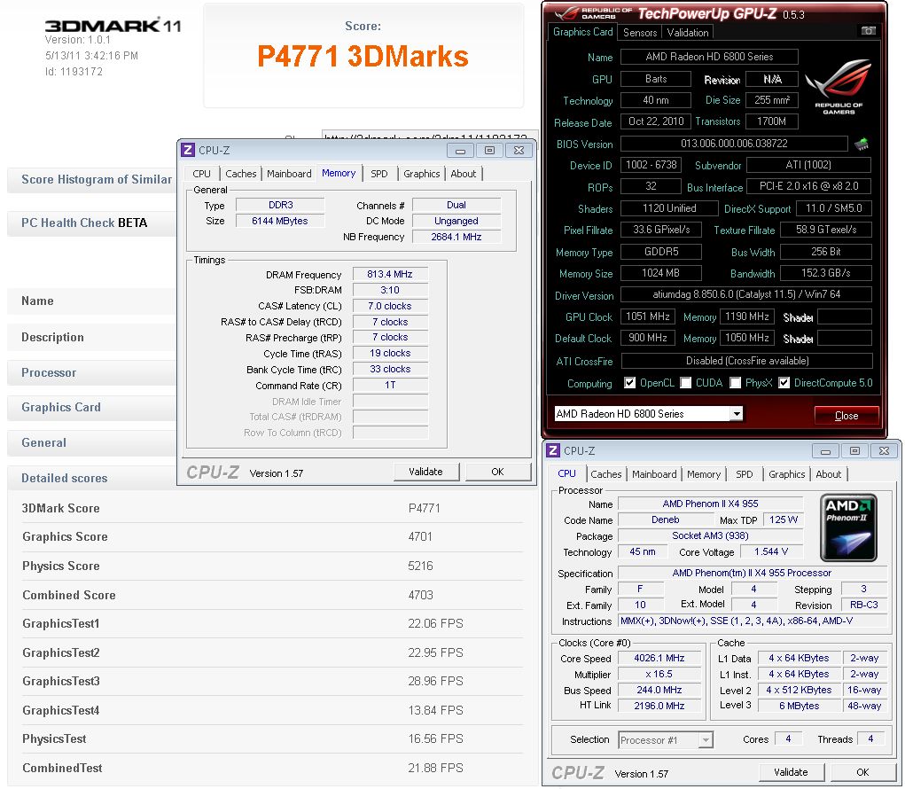
Task: Click the BIOS save chip icon in GPU-Z
Action: [x=862, y=144]
